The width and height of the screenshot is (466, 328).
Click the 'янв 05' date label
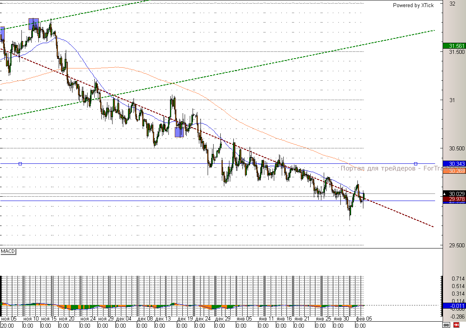pyautogui.click(x=244, y=319)
